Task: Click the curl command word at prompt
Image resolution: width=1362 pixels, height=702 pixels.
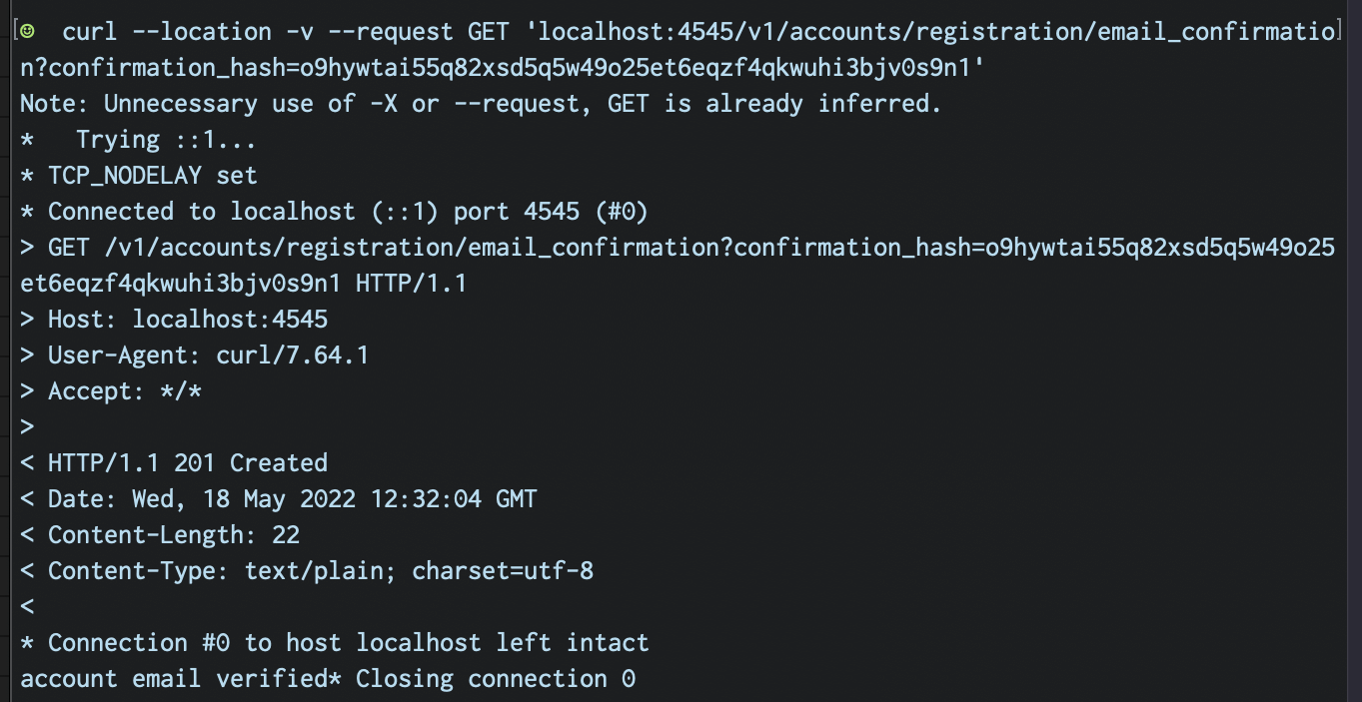Action: (89, 32)
